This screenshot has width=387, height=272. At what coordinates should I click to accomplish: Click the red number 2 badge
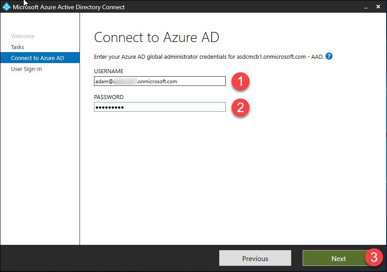click(x=240, y=108)
